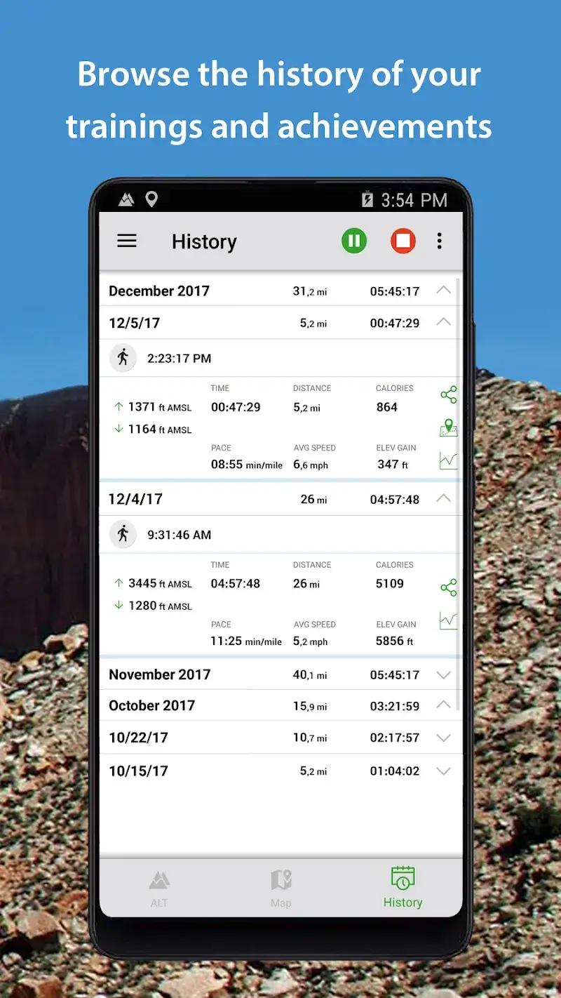
Task: Share the 12/5/17 workout
Action: pos(448,394)
